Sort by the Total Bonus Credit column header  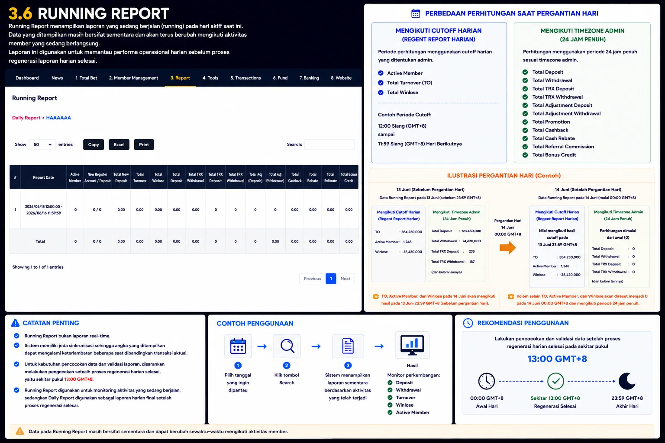coord(349,177)
